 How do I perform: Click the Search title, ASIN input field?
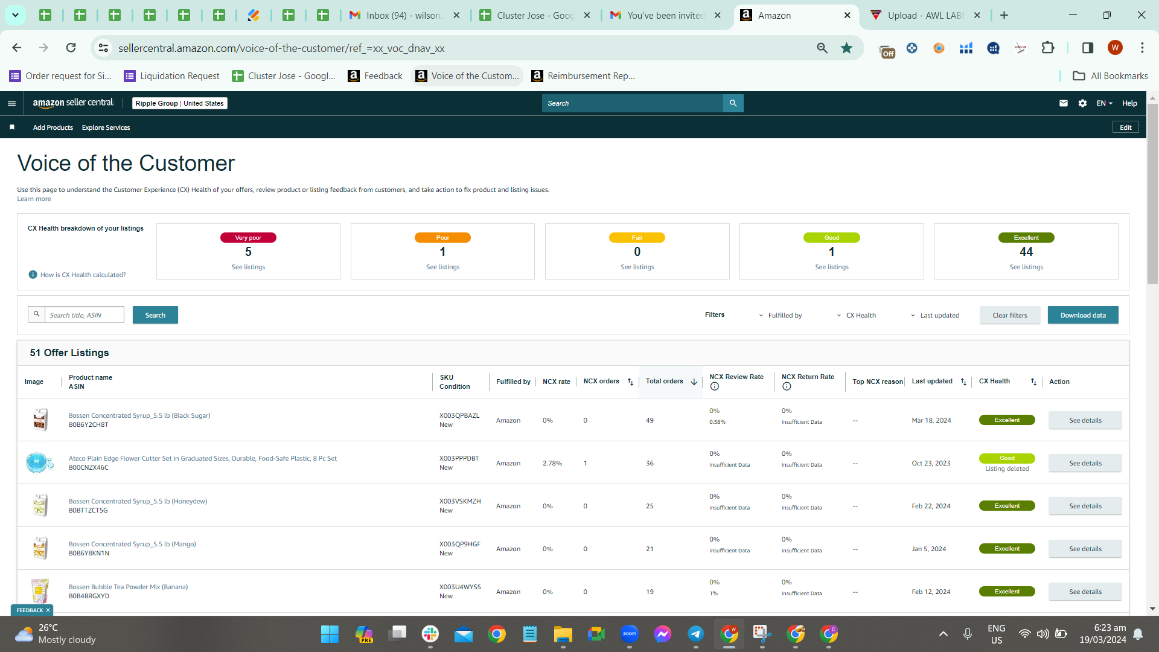[85, 315]
